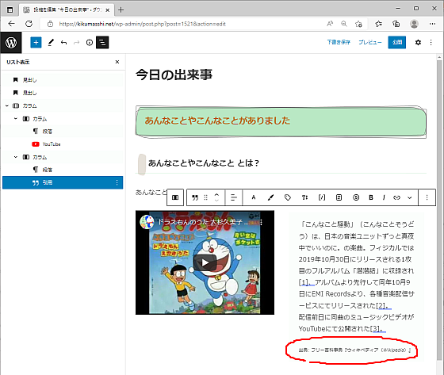
Task: Toggle the list view button
Action: click(102, 43)
